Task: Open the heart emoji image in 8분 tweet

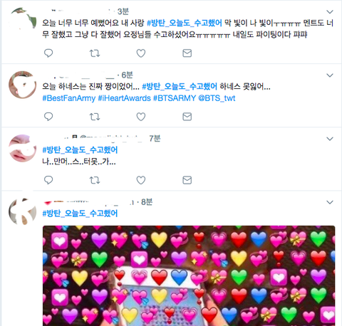Action: click(189, 275)
